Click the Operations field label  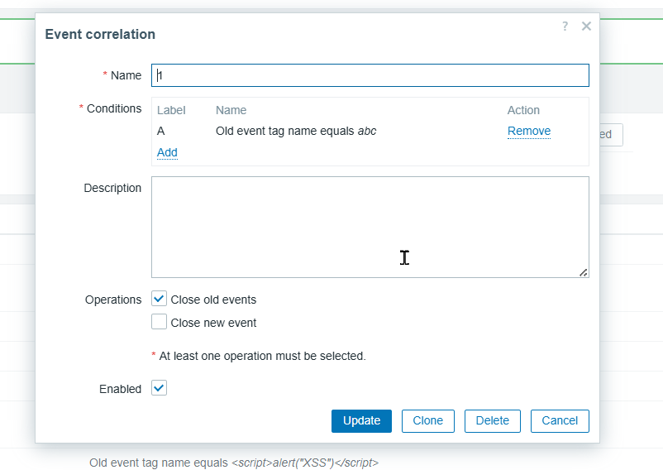pos(113,300)
